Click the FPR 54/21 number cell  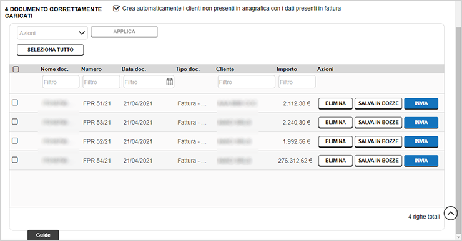[x=97, y=161]
